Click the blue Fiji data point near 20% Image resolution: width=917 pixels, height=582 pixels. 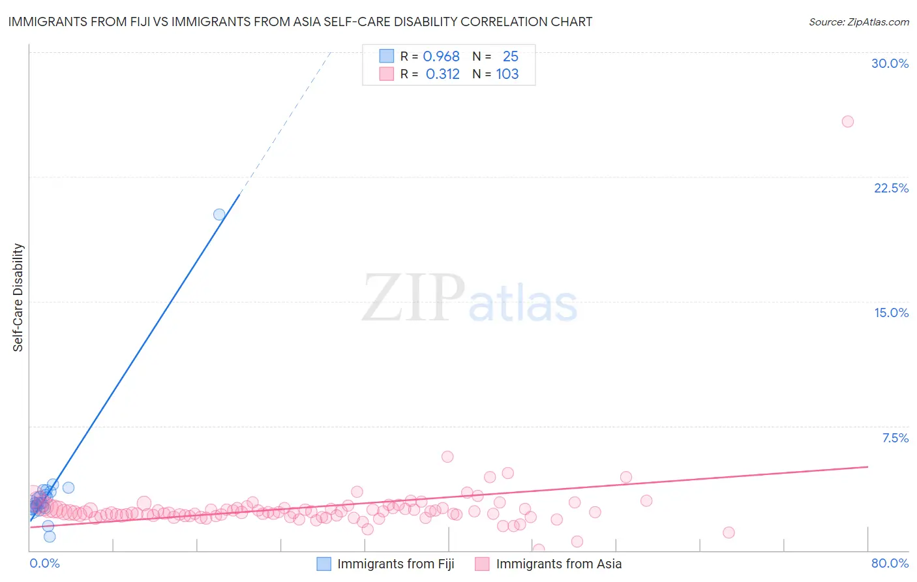(219, 214)
